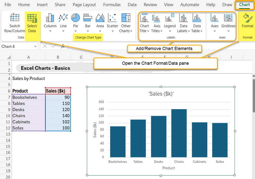Select the chart title 'Sales ($k)'
The image size is (255, 179).
161,94
